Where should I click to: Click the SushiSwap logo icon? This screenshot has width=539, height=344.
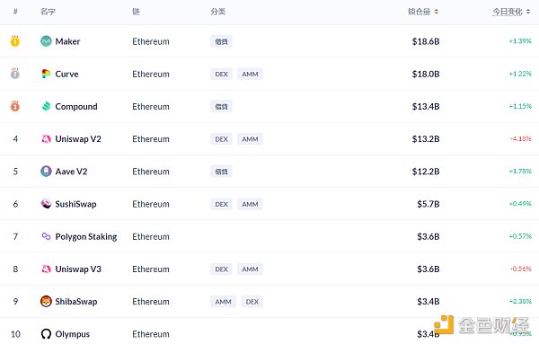46,204
